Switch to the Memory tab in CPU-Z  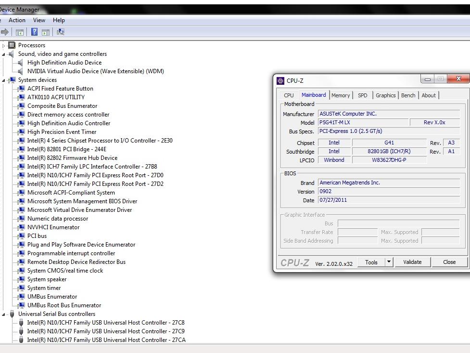(341, 95)
